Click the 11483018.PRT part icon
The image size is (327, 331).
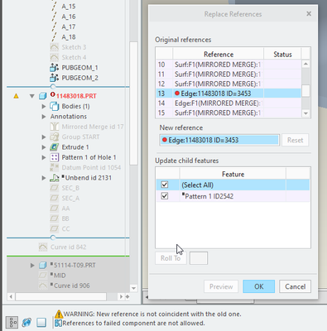(42, 96)
